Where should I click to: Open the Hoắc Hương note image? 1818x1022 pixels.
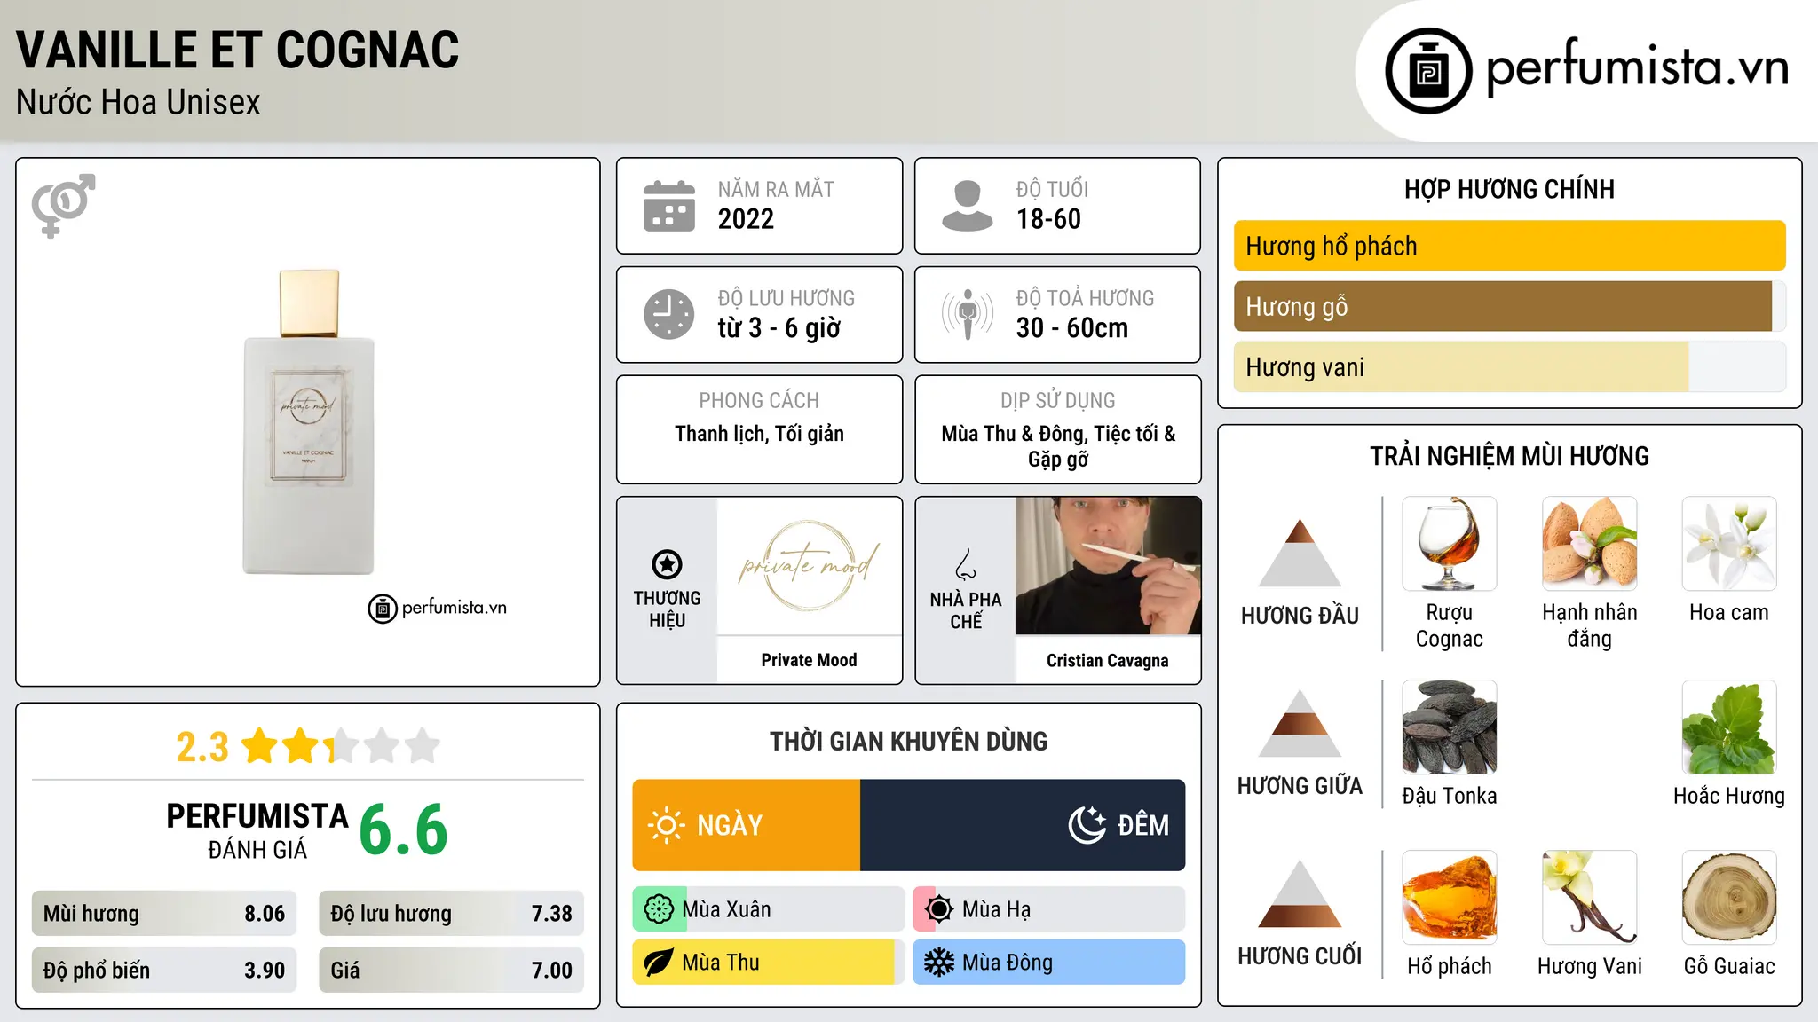[1729, 727]
